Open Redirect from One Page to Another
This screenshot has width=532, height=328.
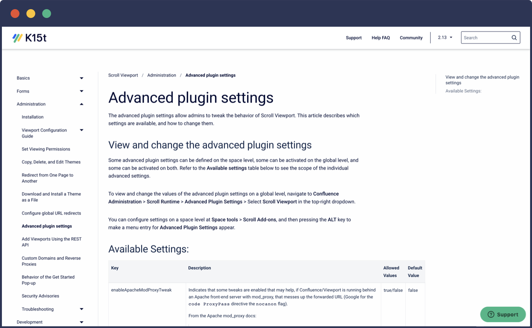[x=47, y=178]
